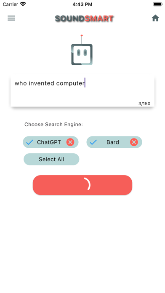165x293 pixels.
Task: Click the Choose Search Engine label
Action: click(53, 125)
